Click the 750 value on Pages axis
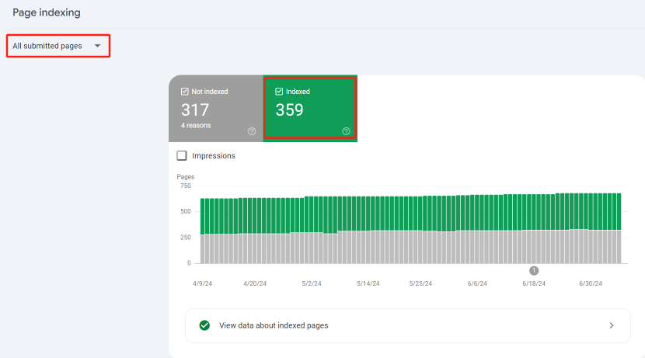The width and height of the screenshot is (645, 358). click(x=185, y=186)
